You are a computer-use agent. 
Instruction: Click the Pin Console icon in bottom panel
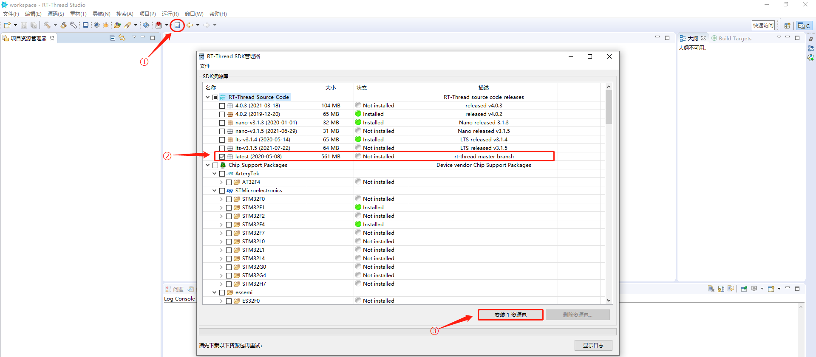click(744, 289)
